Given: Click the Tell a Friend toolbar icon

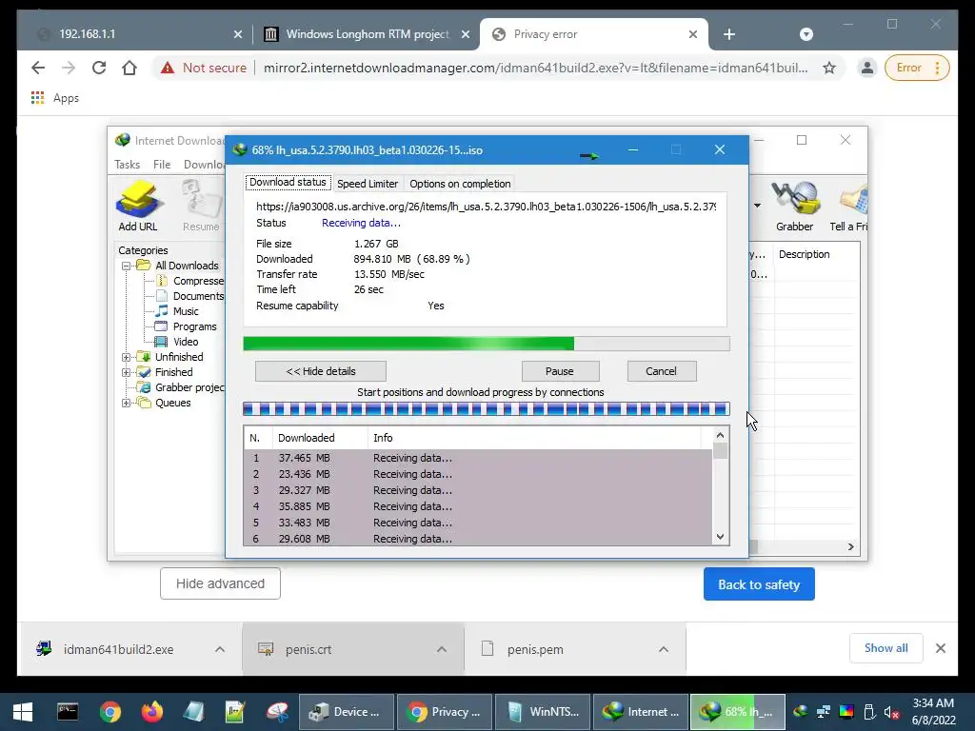Looking at the screenshot, I should pos(848,206).
